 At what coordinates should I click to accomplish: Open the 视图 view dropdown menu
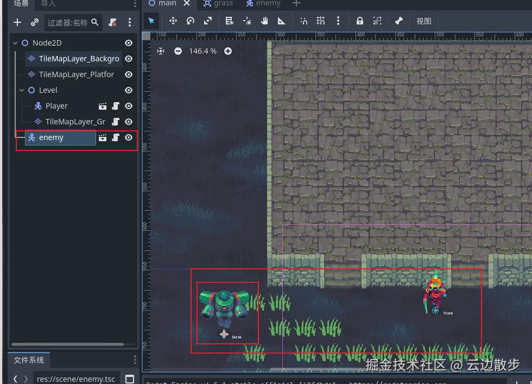423,21
